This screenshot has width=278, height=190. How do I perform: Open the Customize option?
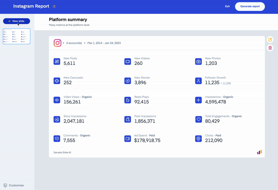[14, 185]
